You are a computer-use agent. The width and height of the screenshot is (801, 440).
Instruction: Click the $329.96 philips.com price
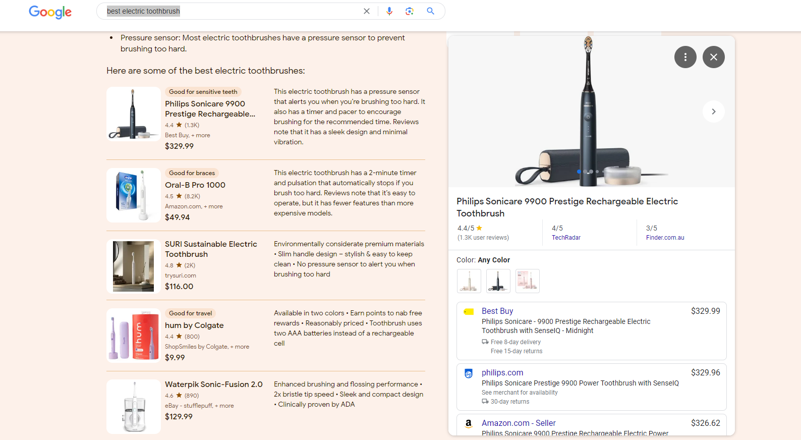(x=706, y=373)
